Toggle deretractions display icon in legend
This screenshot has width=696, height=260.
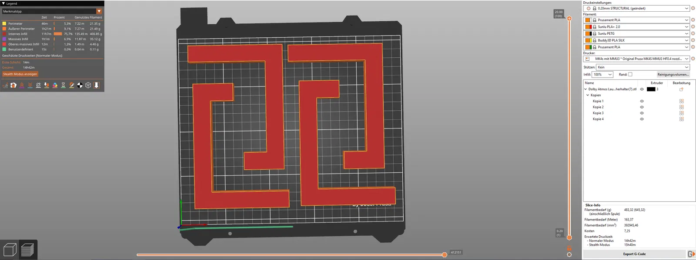click(30, 85)
